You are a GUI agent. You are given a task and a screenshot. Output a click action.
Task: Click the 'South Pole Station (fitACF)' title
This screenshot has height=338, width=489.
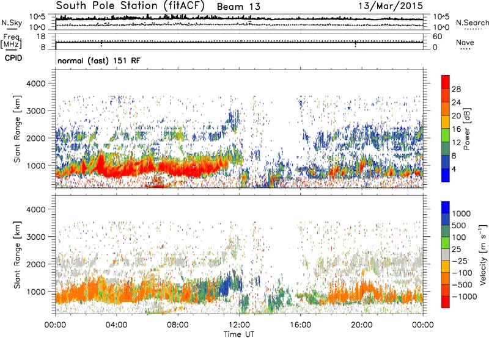tap(130, 6)
